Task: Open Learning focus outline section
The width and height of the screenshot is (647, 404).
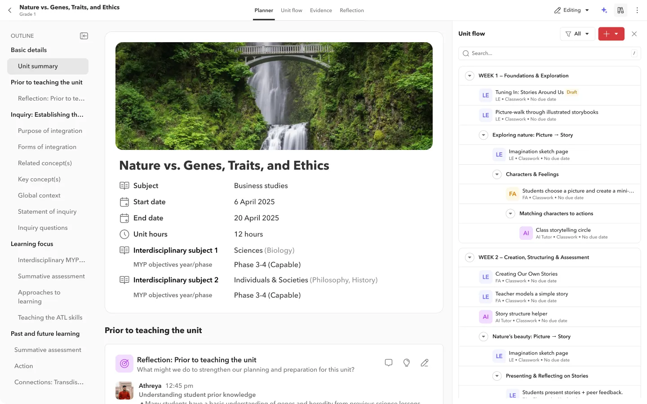Action: coord(32,244)
